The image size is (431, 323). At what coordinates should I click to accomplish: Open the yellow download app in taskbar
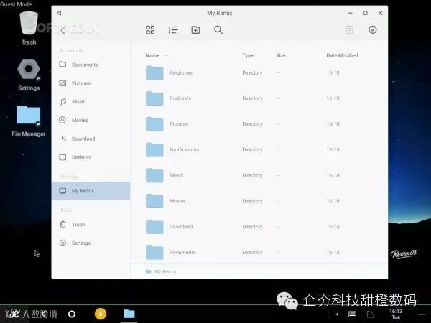101,314
